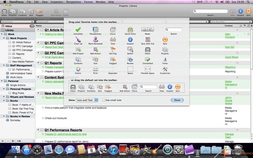Viewport: 253px width, 158px height.
Task: Check off Email David action
Action: pyautogui.click(x=43, y=57)
